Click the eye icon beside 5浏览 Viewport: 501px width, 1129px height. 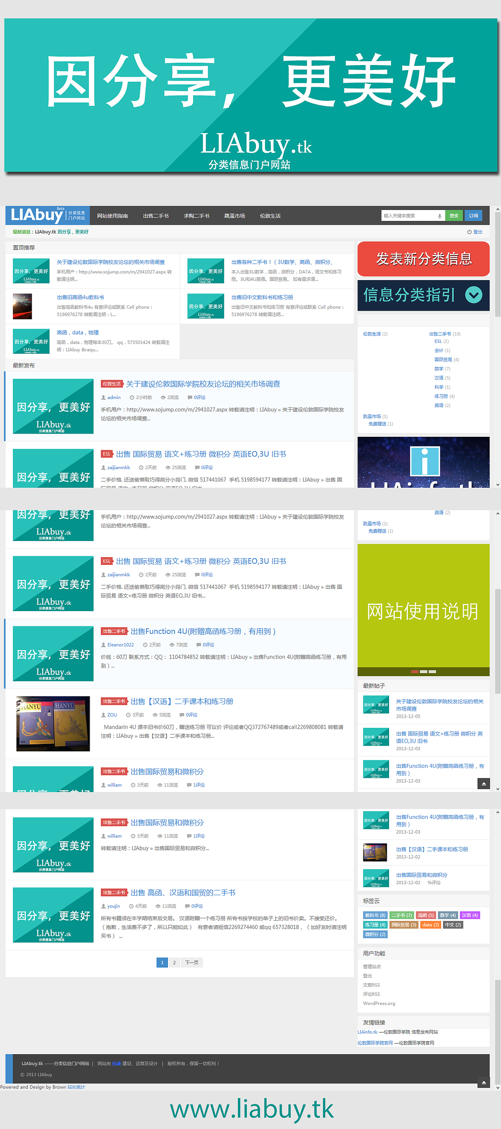[155, 715]
